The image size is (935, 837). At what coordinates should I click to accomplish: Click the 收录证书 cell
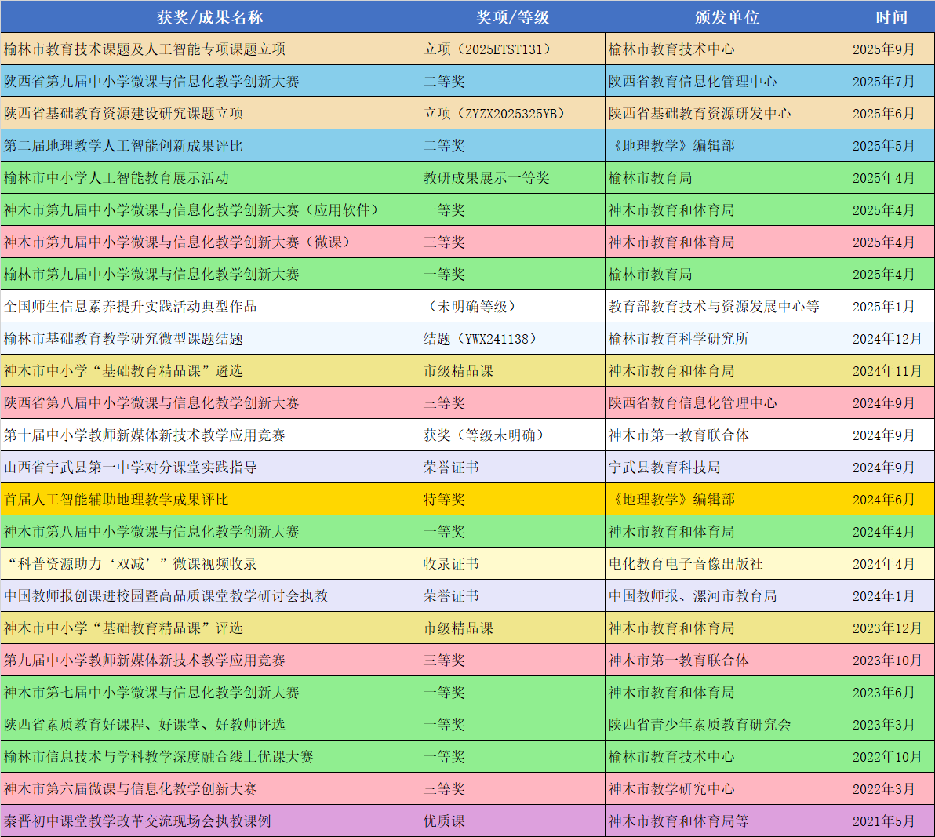click(x=512, y=564)
